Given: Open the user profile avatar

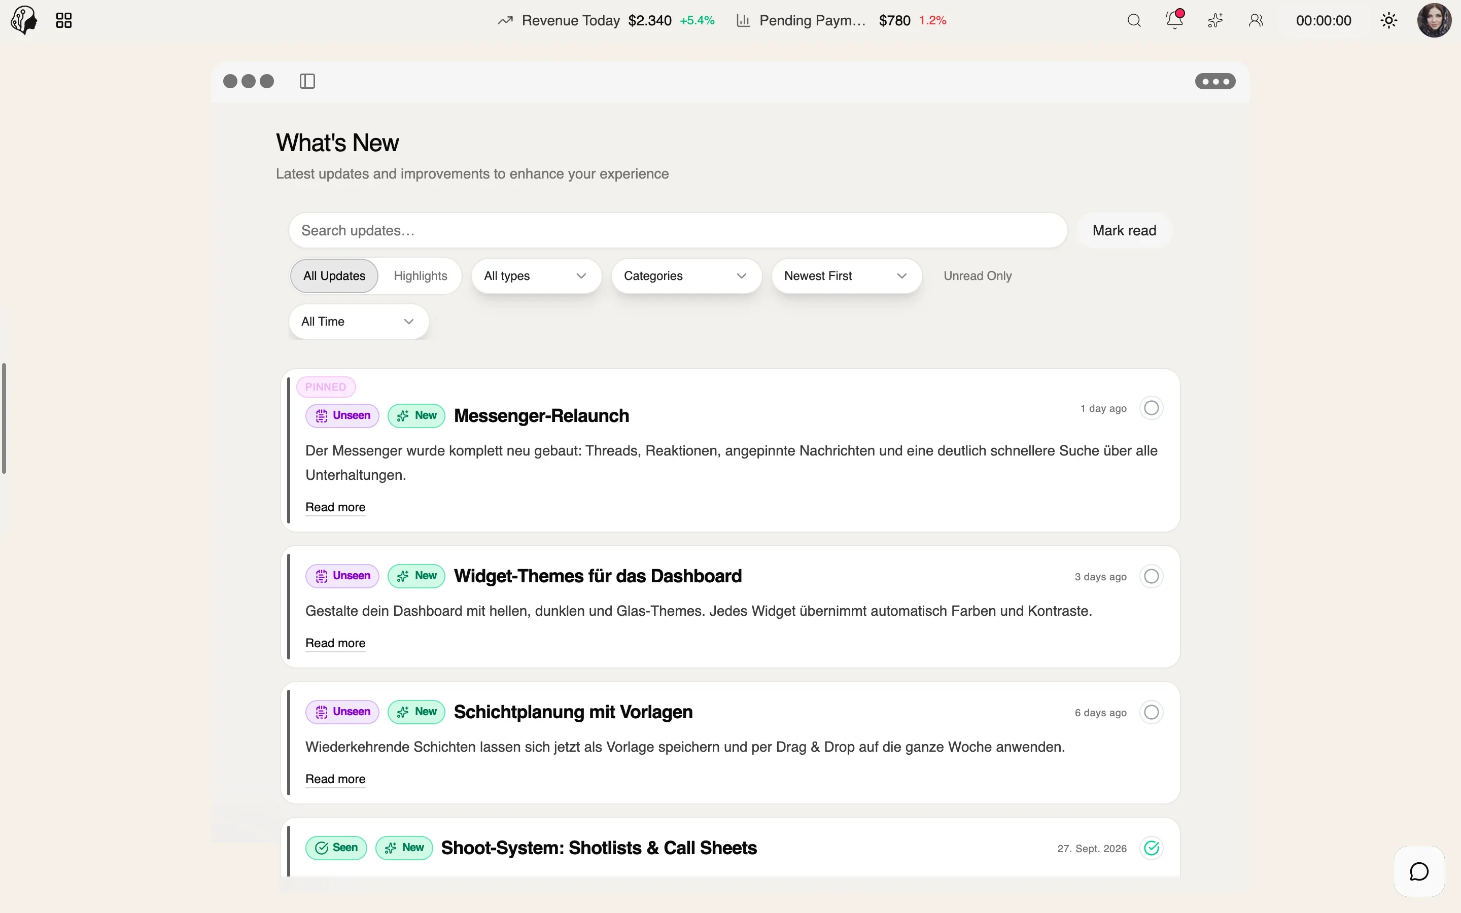Looking at the screenshot, I should pos(1435,20).
